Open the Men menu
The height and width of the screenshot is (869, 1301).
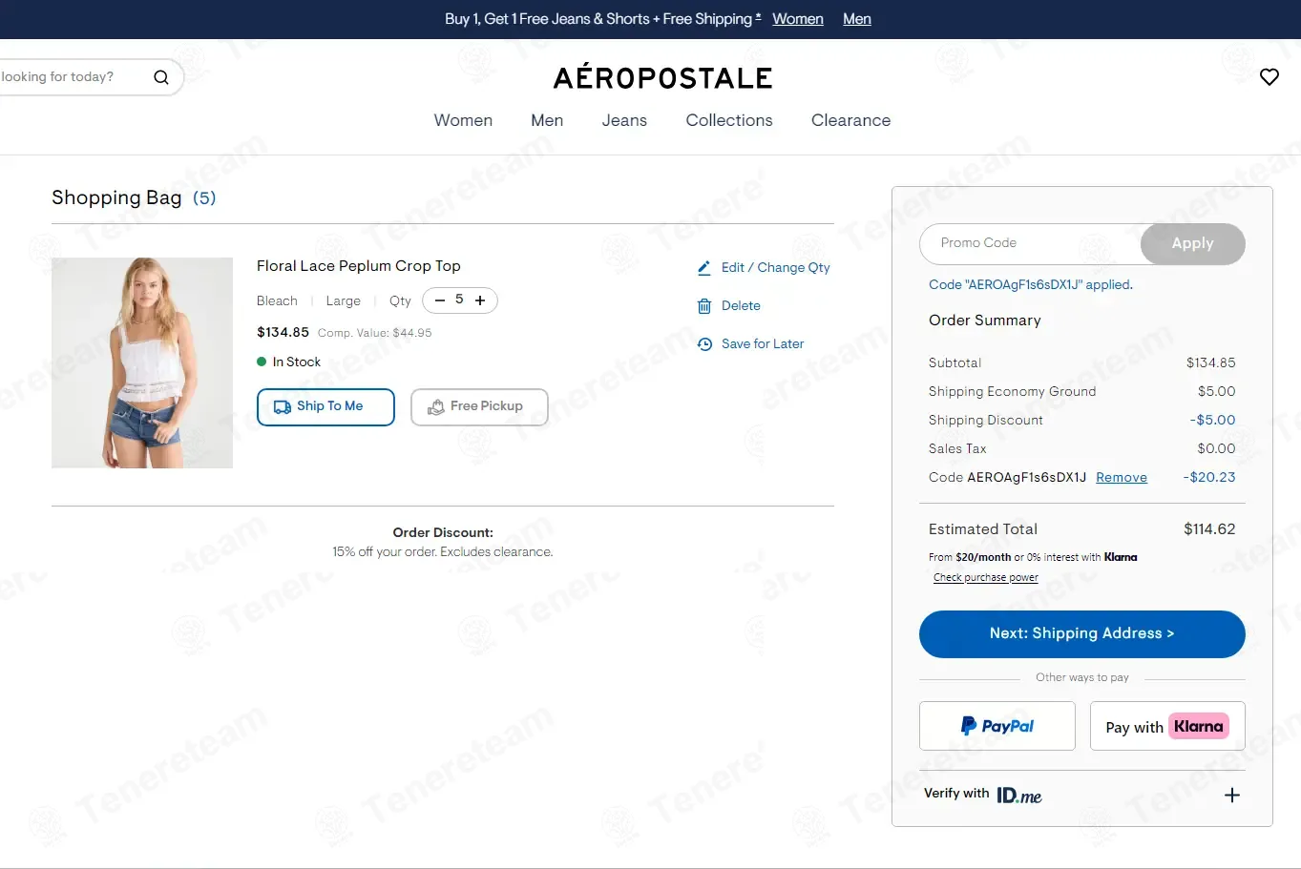click(547, 120)
